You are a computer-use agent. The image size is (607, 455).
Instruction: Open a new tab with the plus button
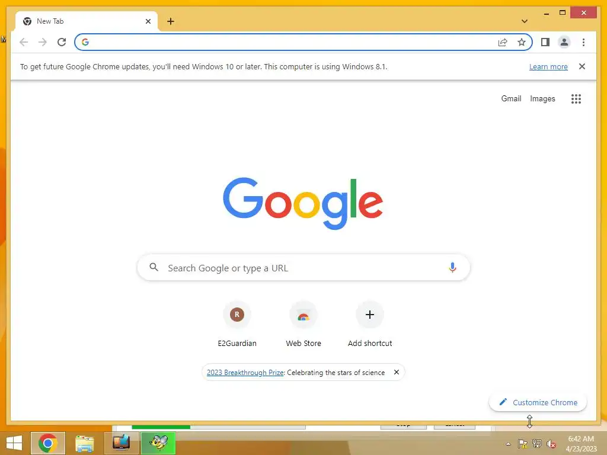(171, 21)
